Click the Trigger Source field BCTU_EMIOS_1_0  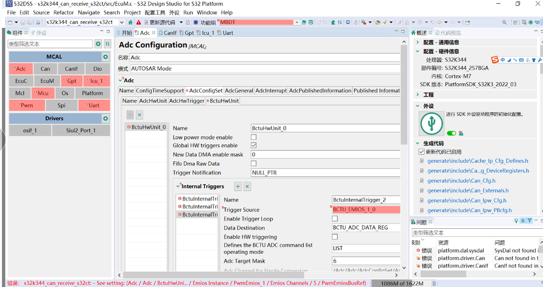(366, 209)
